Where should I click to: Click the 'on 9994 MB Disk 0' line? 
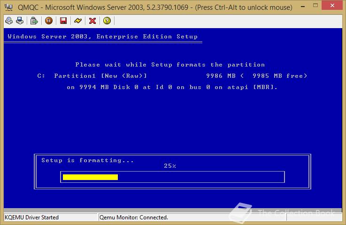click(172, 87)
